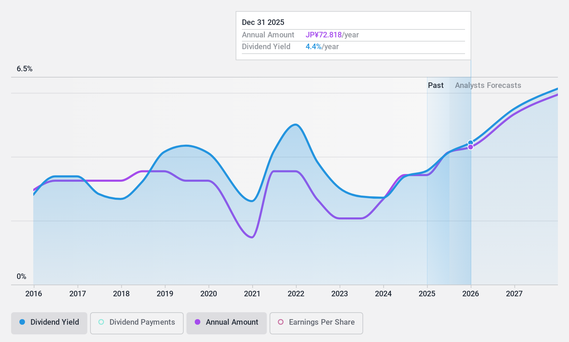Click the Dec 31 2025 tooltip date
The image size is (569, 342).
[263, 22]
